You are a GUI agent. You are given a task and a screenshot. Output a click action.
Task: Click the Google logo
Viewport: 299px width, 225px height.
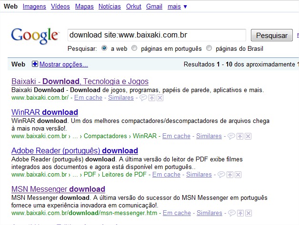[35, 36]
